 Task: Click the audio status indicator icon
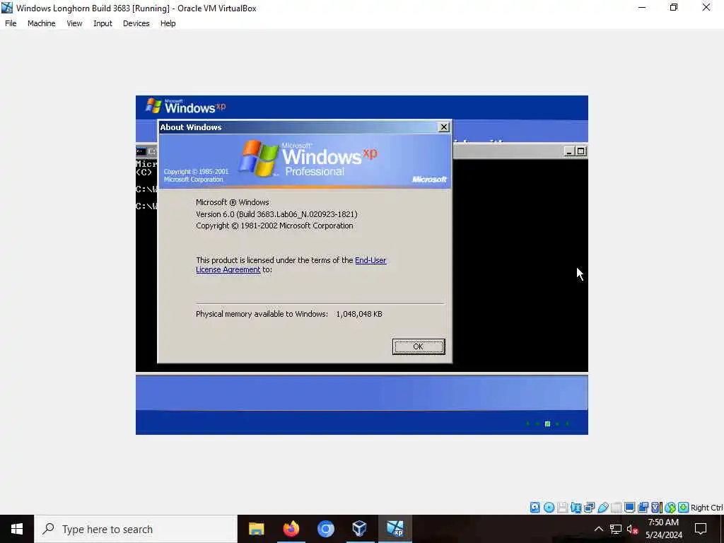[576, 508]
